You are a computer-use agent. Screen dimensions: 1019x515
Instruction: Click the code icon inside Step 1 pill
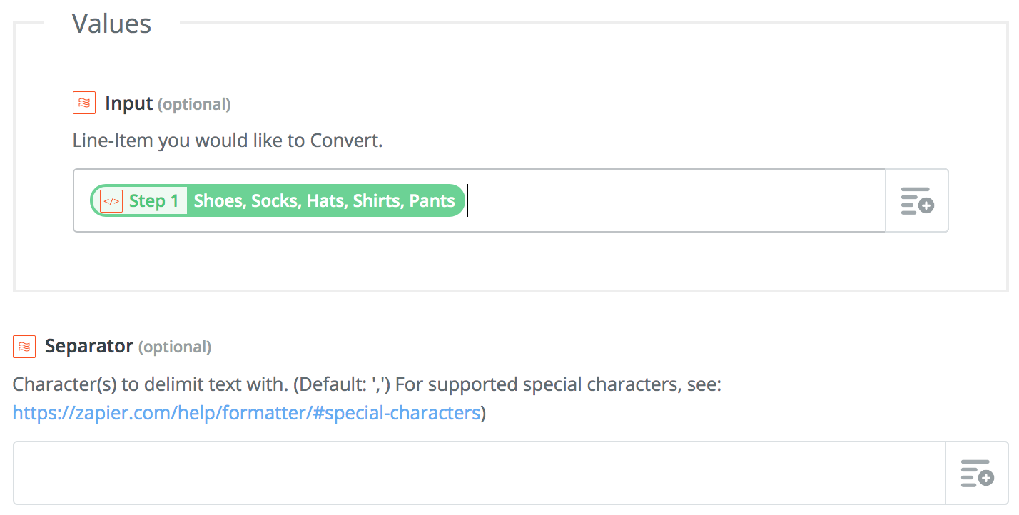click(x=111, y=201)
